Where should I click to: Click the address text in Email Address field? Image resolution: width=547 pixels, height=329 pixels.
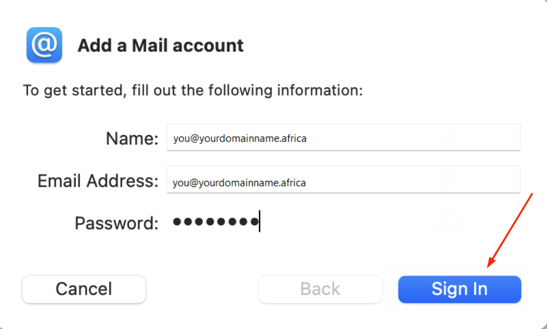click(239, 183)
